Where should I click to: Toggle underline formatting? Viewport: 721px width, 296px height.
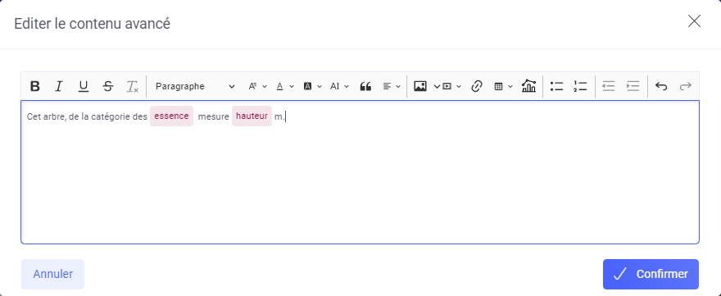84,86
